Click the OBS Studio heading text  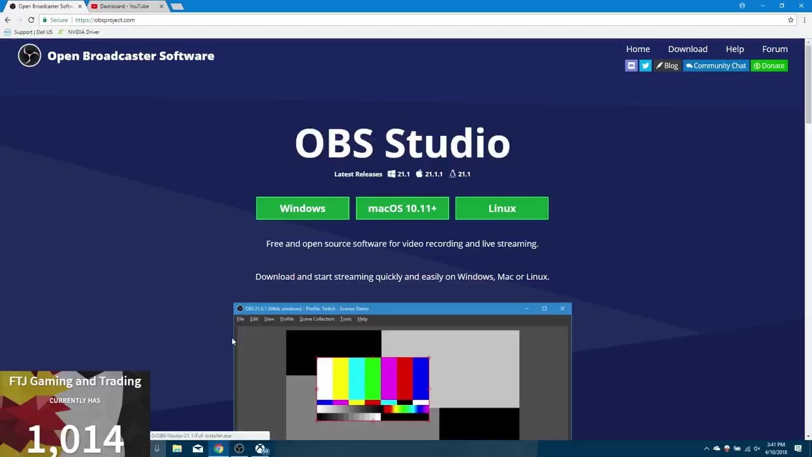402,143
